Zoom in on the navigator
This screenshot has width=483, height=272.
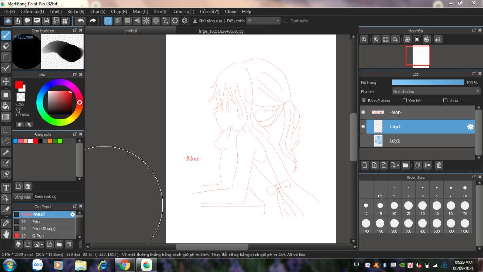[x=376, y=40]
